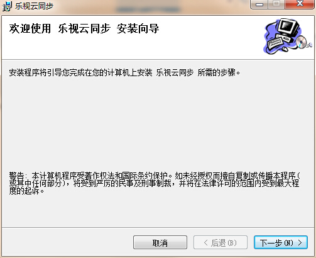Click the 乐视云同步 title bar text
This screenshot has width=316, height=258.
point(35,6)
